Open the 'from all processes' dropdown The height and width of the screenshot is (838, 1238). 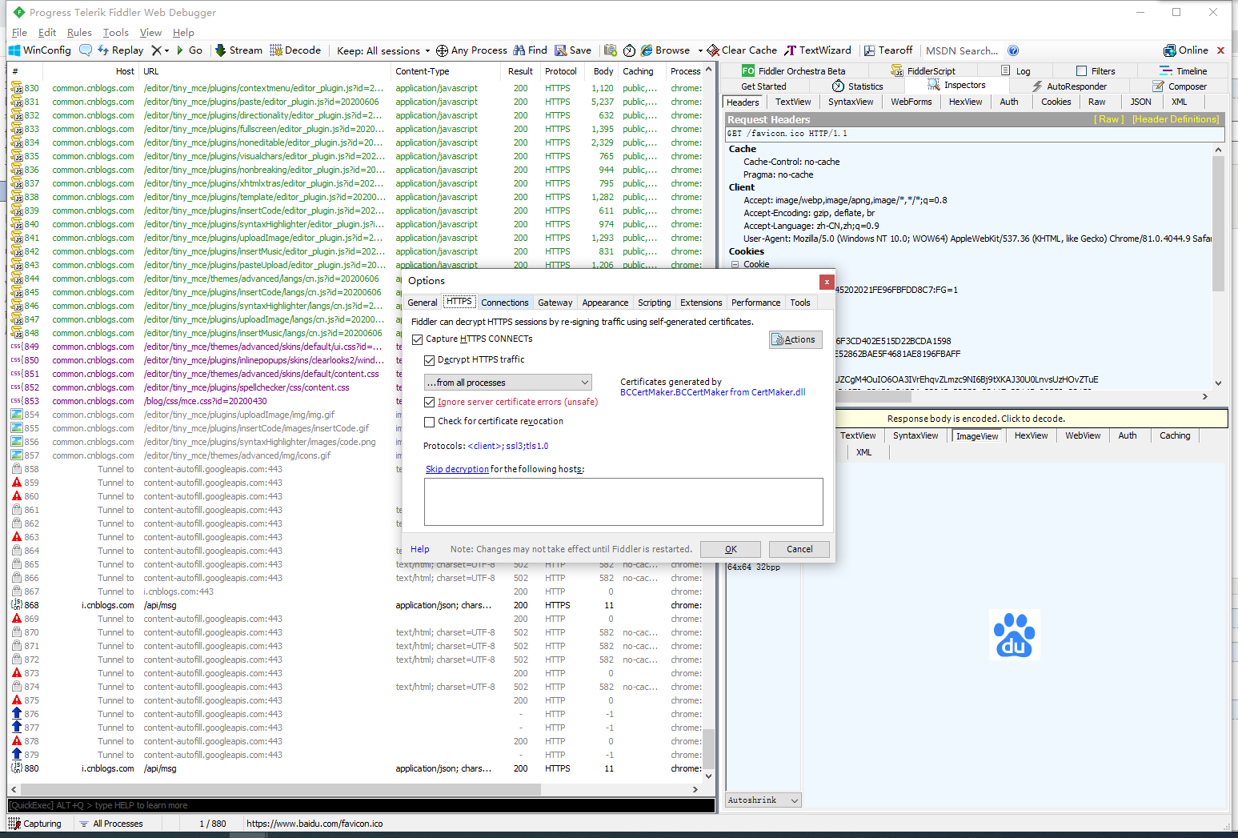pyautogui.click(x=508, y=383)
